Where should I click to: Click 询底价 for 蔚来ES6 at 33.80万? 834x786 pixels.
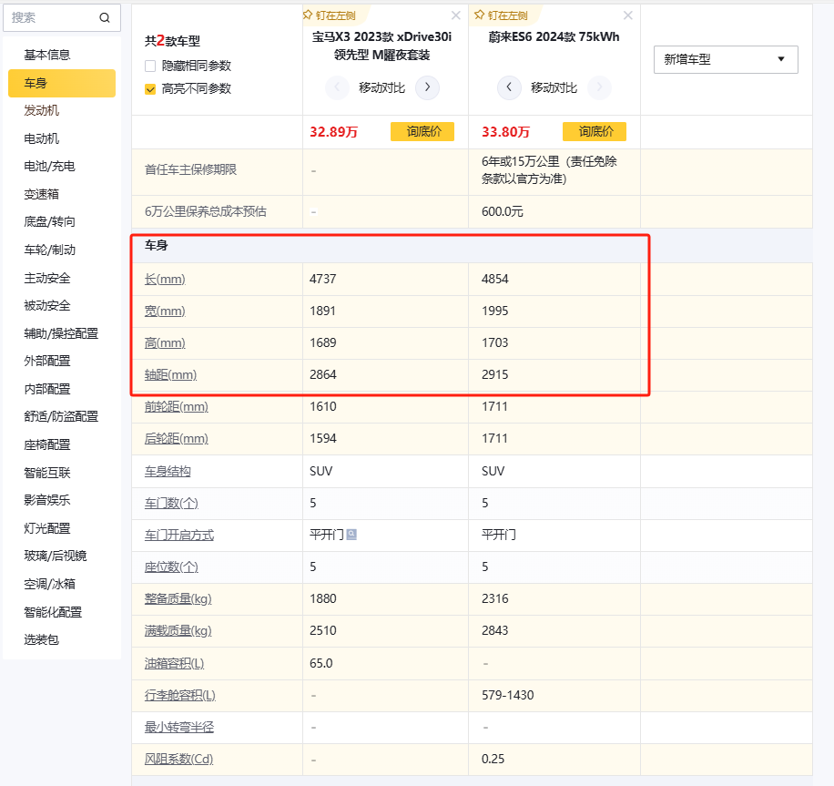pos(595,131)
